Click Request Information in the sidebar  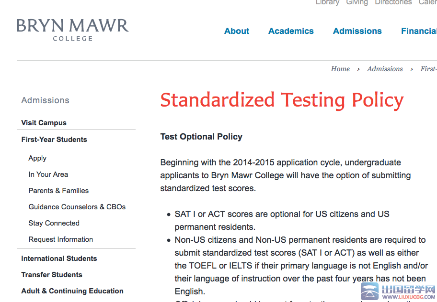click(x=61, y=239)
